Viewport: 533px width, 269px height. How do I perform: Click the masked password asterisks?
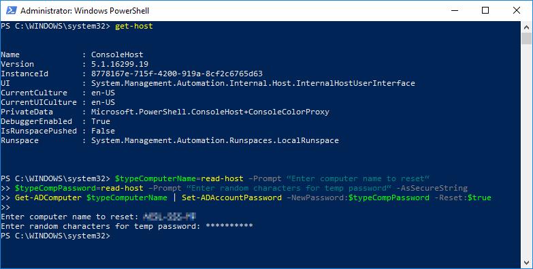click(x=229, y=225)
